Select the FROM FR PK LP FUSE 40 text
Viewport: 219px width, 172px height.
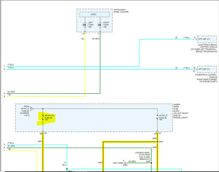[x=25, y=111]
